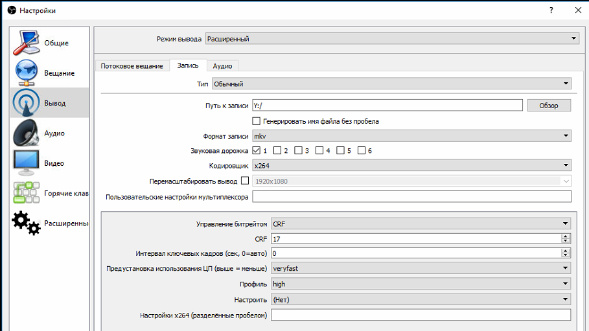Select the Общие sidebar label
This screenshot has height=331, width=589.
point(56,43)
